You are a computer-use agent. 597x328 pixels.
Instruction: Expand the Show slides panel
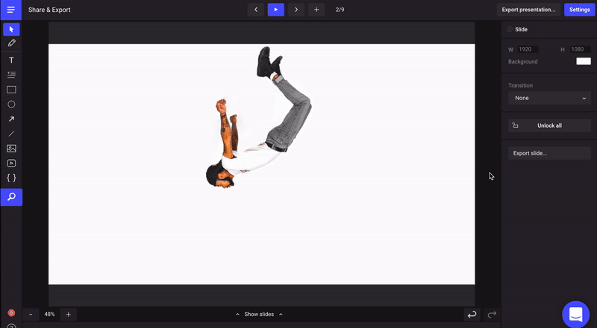260,315
